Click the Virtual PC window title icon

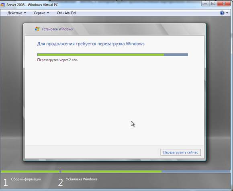coord(2,5)
